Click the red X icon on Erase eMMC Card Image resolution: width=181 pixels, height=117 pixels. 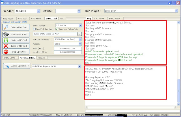(x=6, y=46)
